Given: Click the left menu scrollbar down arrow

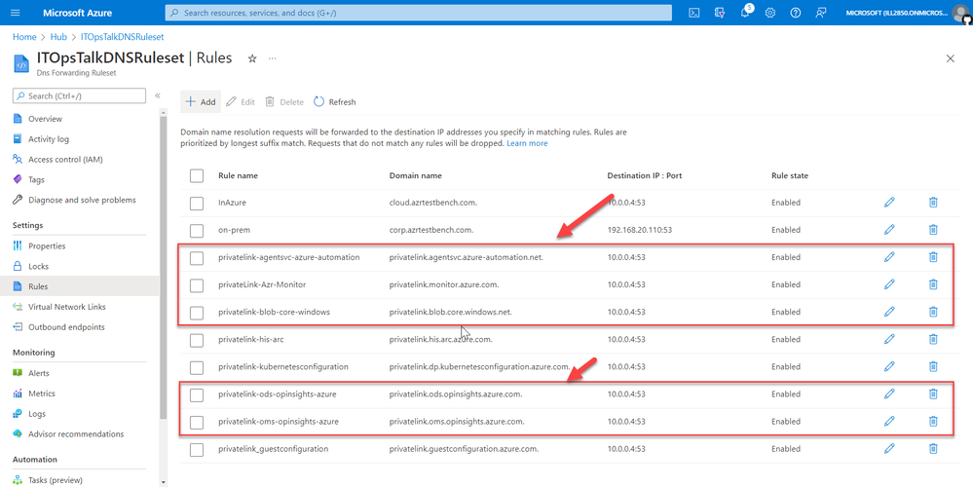Looking at the screenshot, I should point(164,482).
